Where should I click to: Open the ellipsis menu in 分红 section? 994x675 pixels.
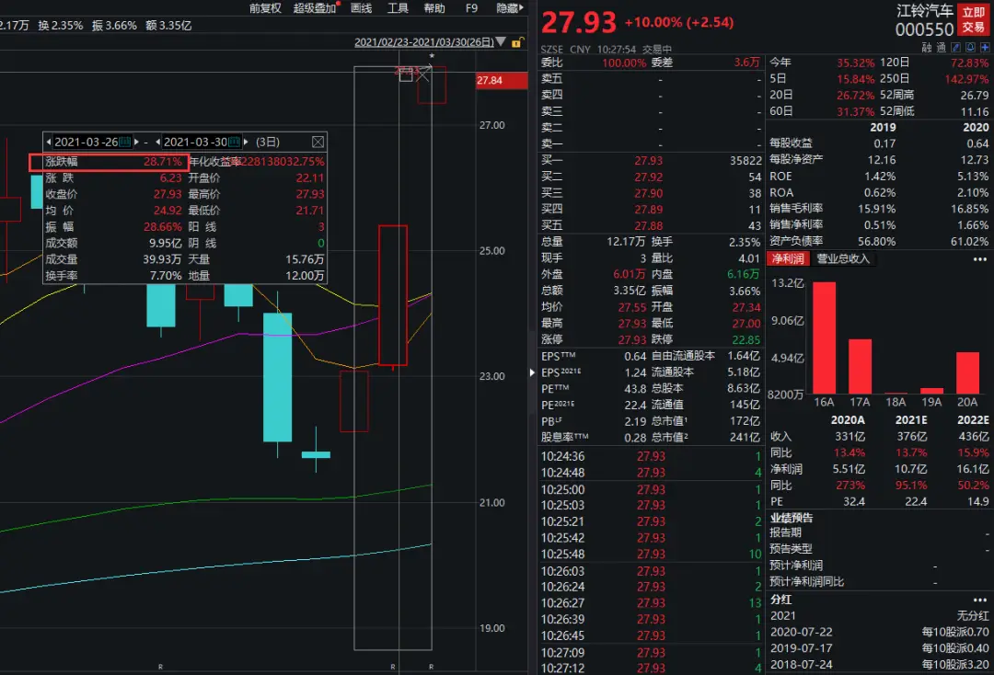[x=980, y=600]
